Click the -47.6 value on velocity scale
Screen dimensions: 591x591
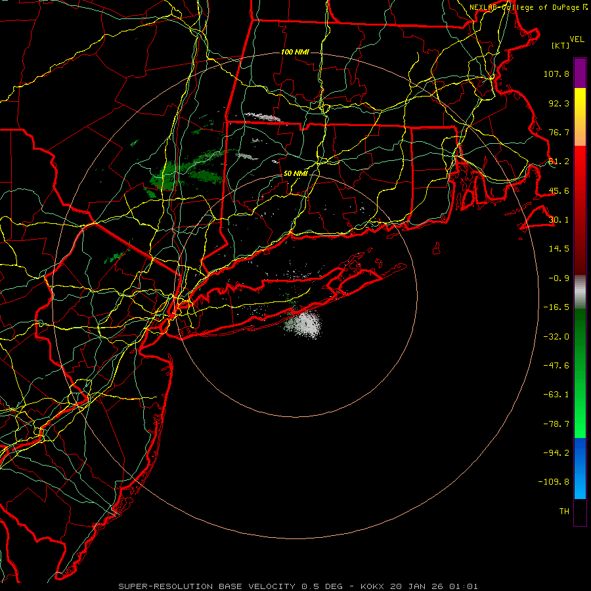click(556, 366)
